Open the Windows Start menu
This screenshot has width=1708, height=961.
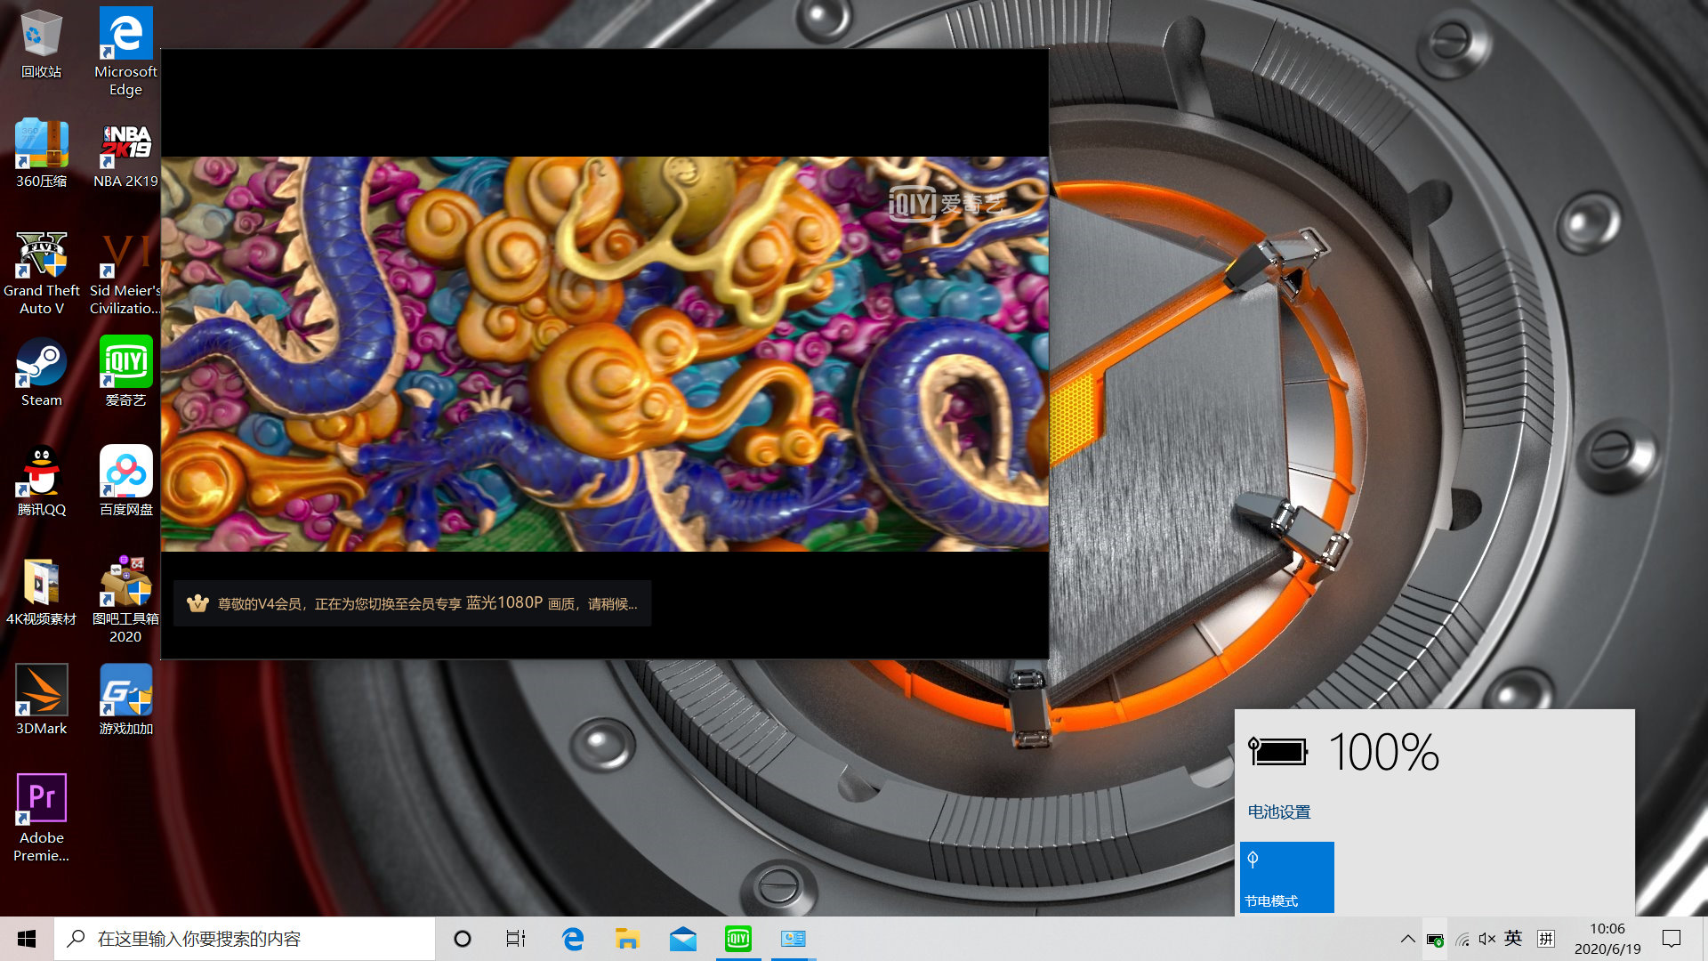pos(27,939)
